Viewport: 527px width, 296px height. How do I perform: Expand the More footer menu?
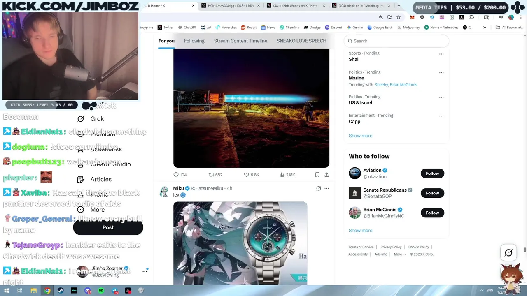399,254
